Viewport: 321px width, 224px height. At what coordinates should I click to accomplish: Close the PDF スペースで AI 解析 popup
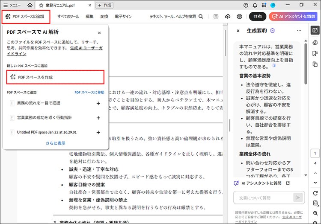[x=99, y=32]
